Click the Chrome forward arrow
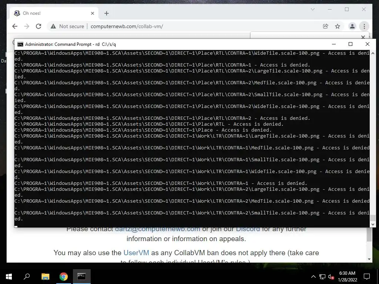The width and height of the screenshot is (379, 284). (x=27, y=26)
